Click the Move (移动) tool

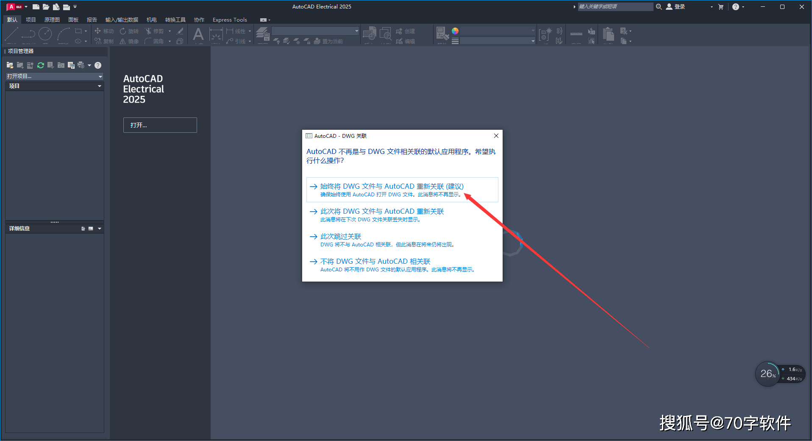click(x=104, y=31)
